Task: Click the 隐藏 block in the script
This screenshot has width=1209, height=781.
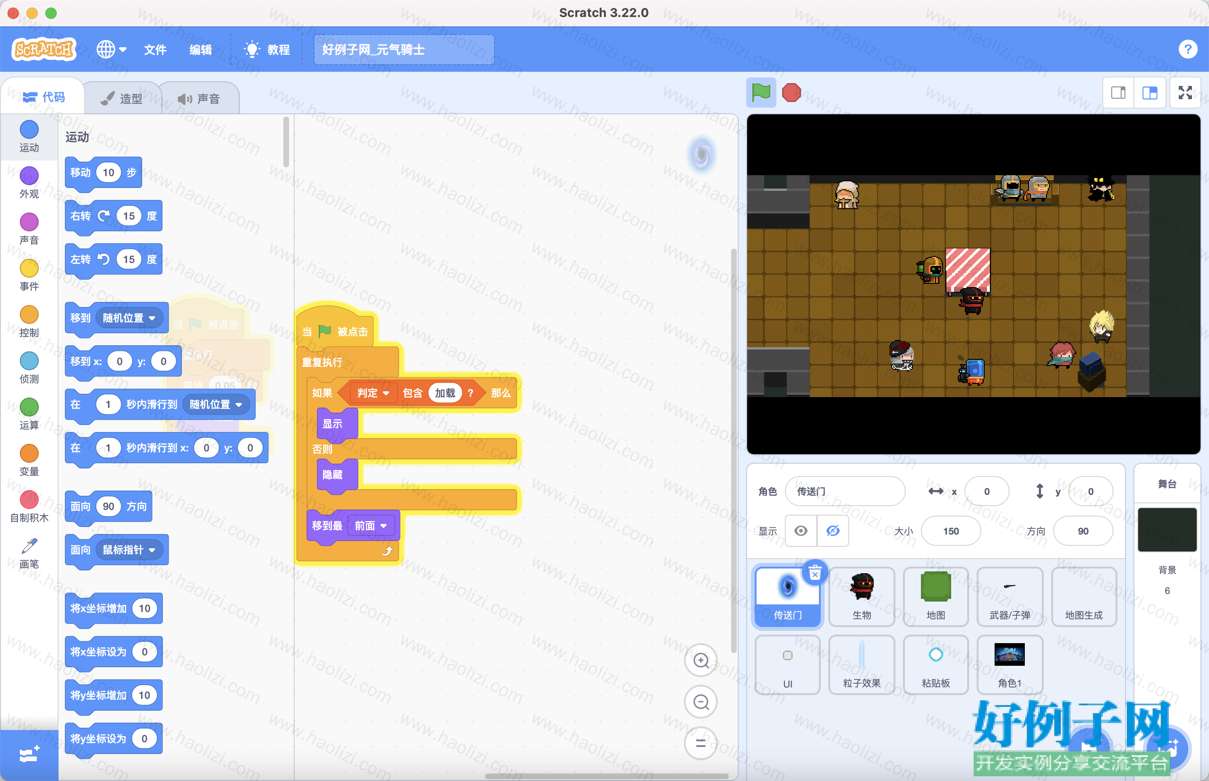Action: (x=337, y=475)
